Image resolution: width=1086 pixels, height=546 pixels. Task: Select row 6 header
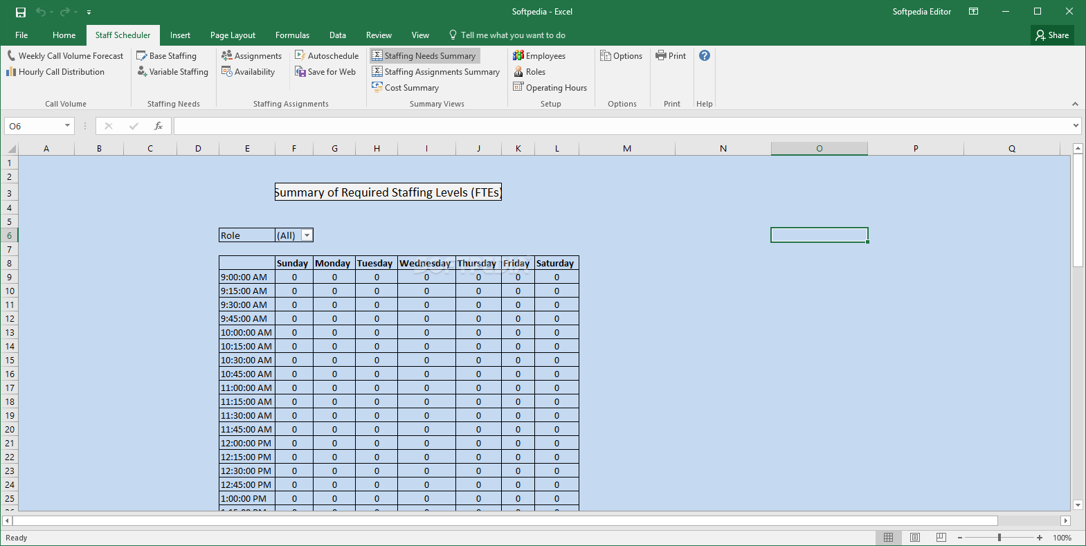[x=9, y=235]
